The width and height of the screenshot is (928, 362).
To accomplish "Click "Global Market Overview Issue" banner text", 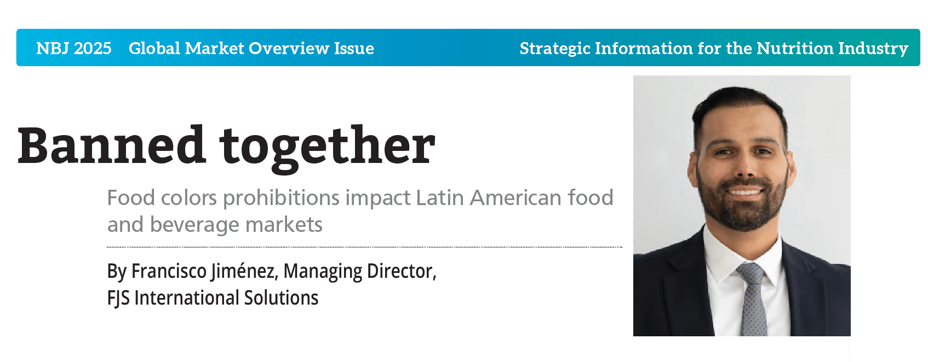I will 251,49.
